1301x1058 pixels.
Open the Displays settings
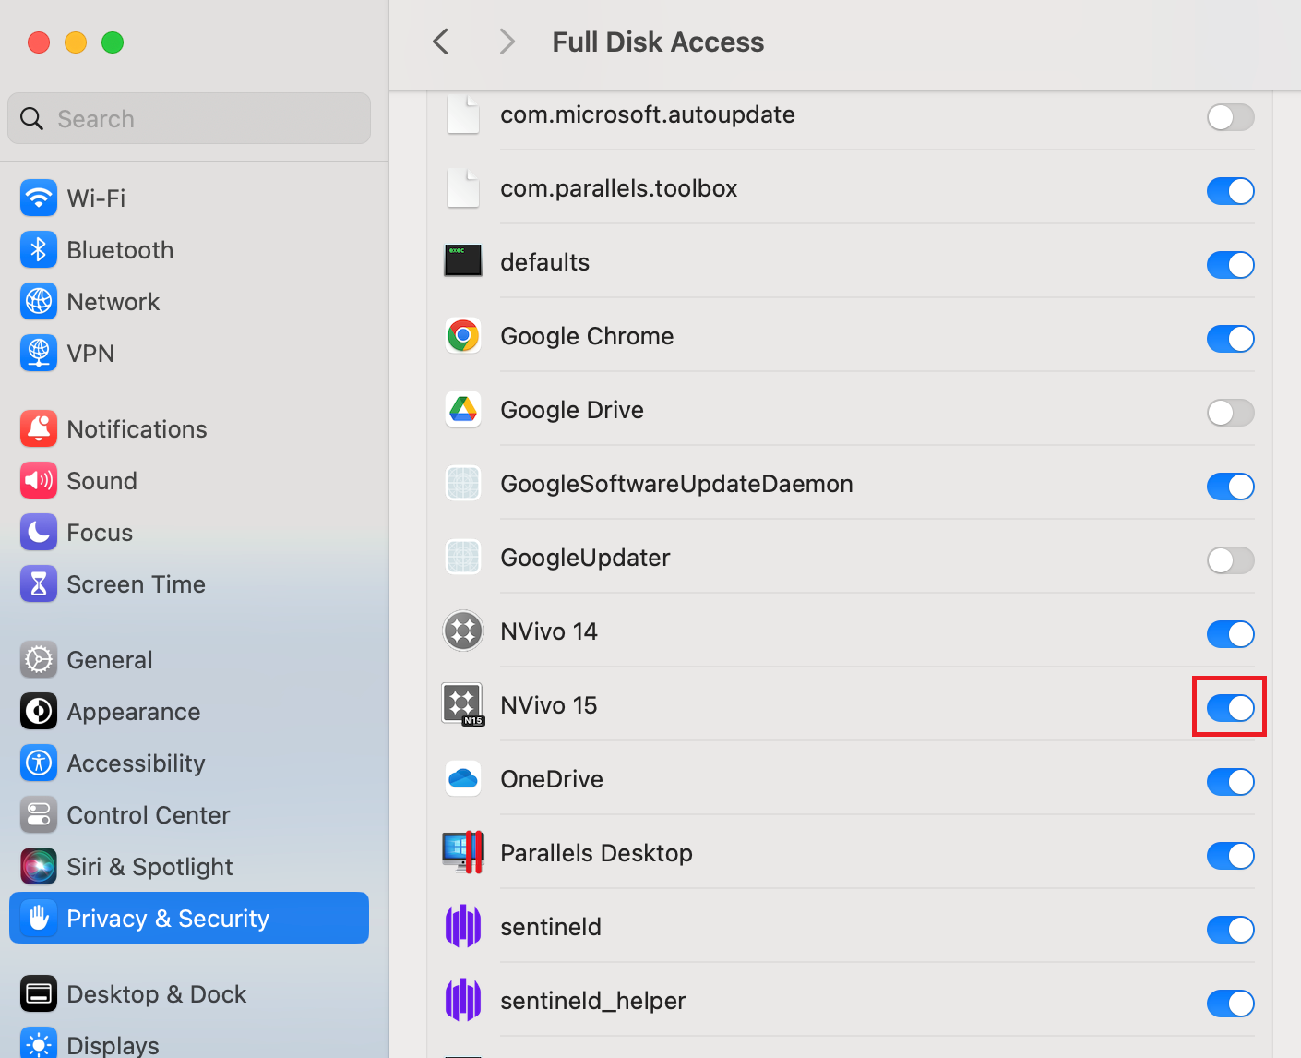[x=113, y=1042]
